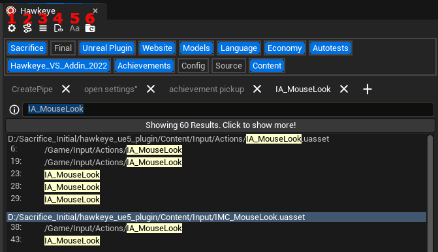Image resolution: width=438 pixels, height=252 pixels.
Task: Close the achievement pickup search tab
Action: (x=257, y=89)
